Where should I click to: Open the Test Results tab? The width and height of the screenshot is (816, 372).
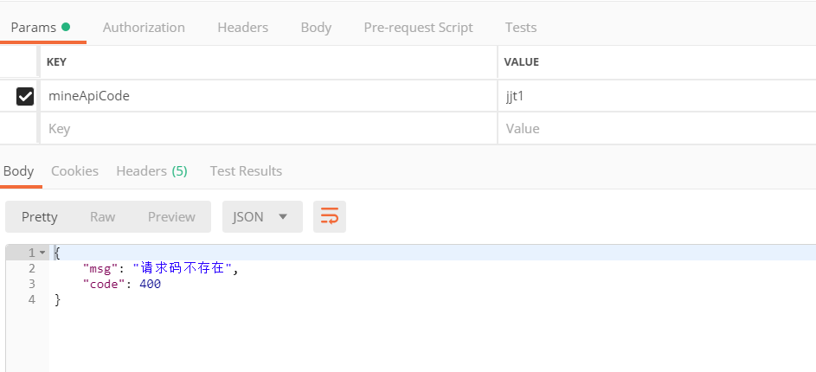(x=246, y=171)
